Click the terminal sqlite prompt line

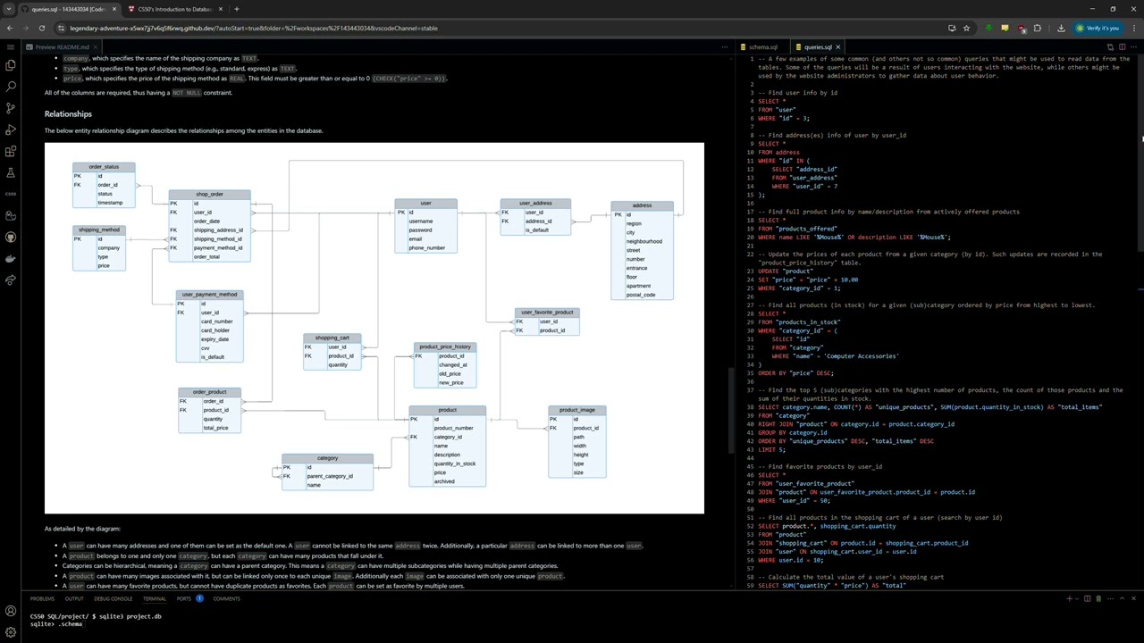56,624
